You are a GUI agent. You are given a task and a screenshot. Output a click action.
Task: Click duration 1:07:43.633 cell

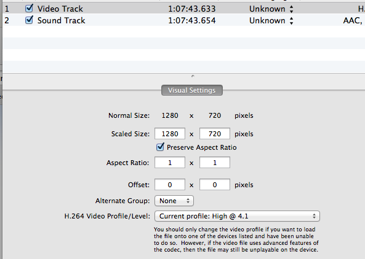point(192,9)
